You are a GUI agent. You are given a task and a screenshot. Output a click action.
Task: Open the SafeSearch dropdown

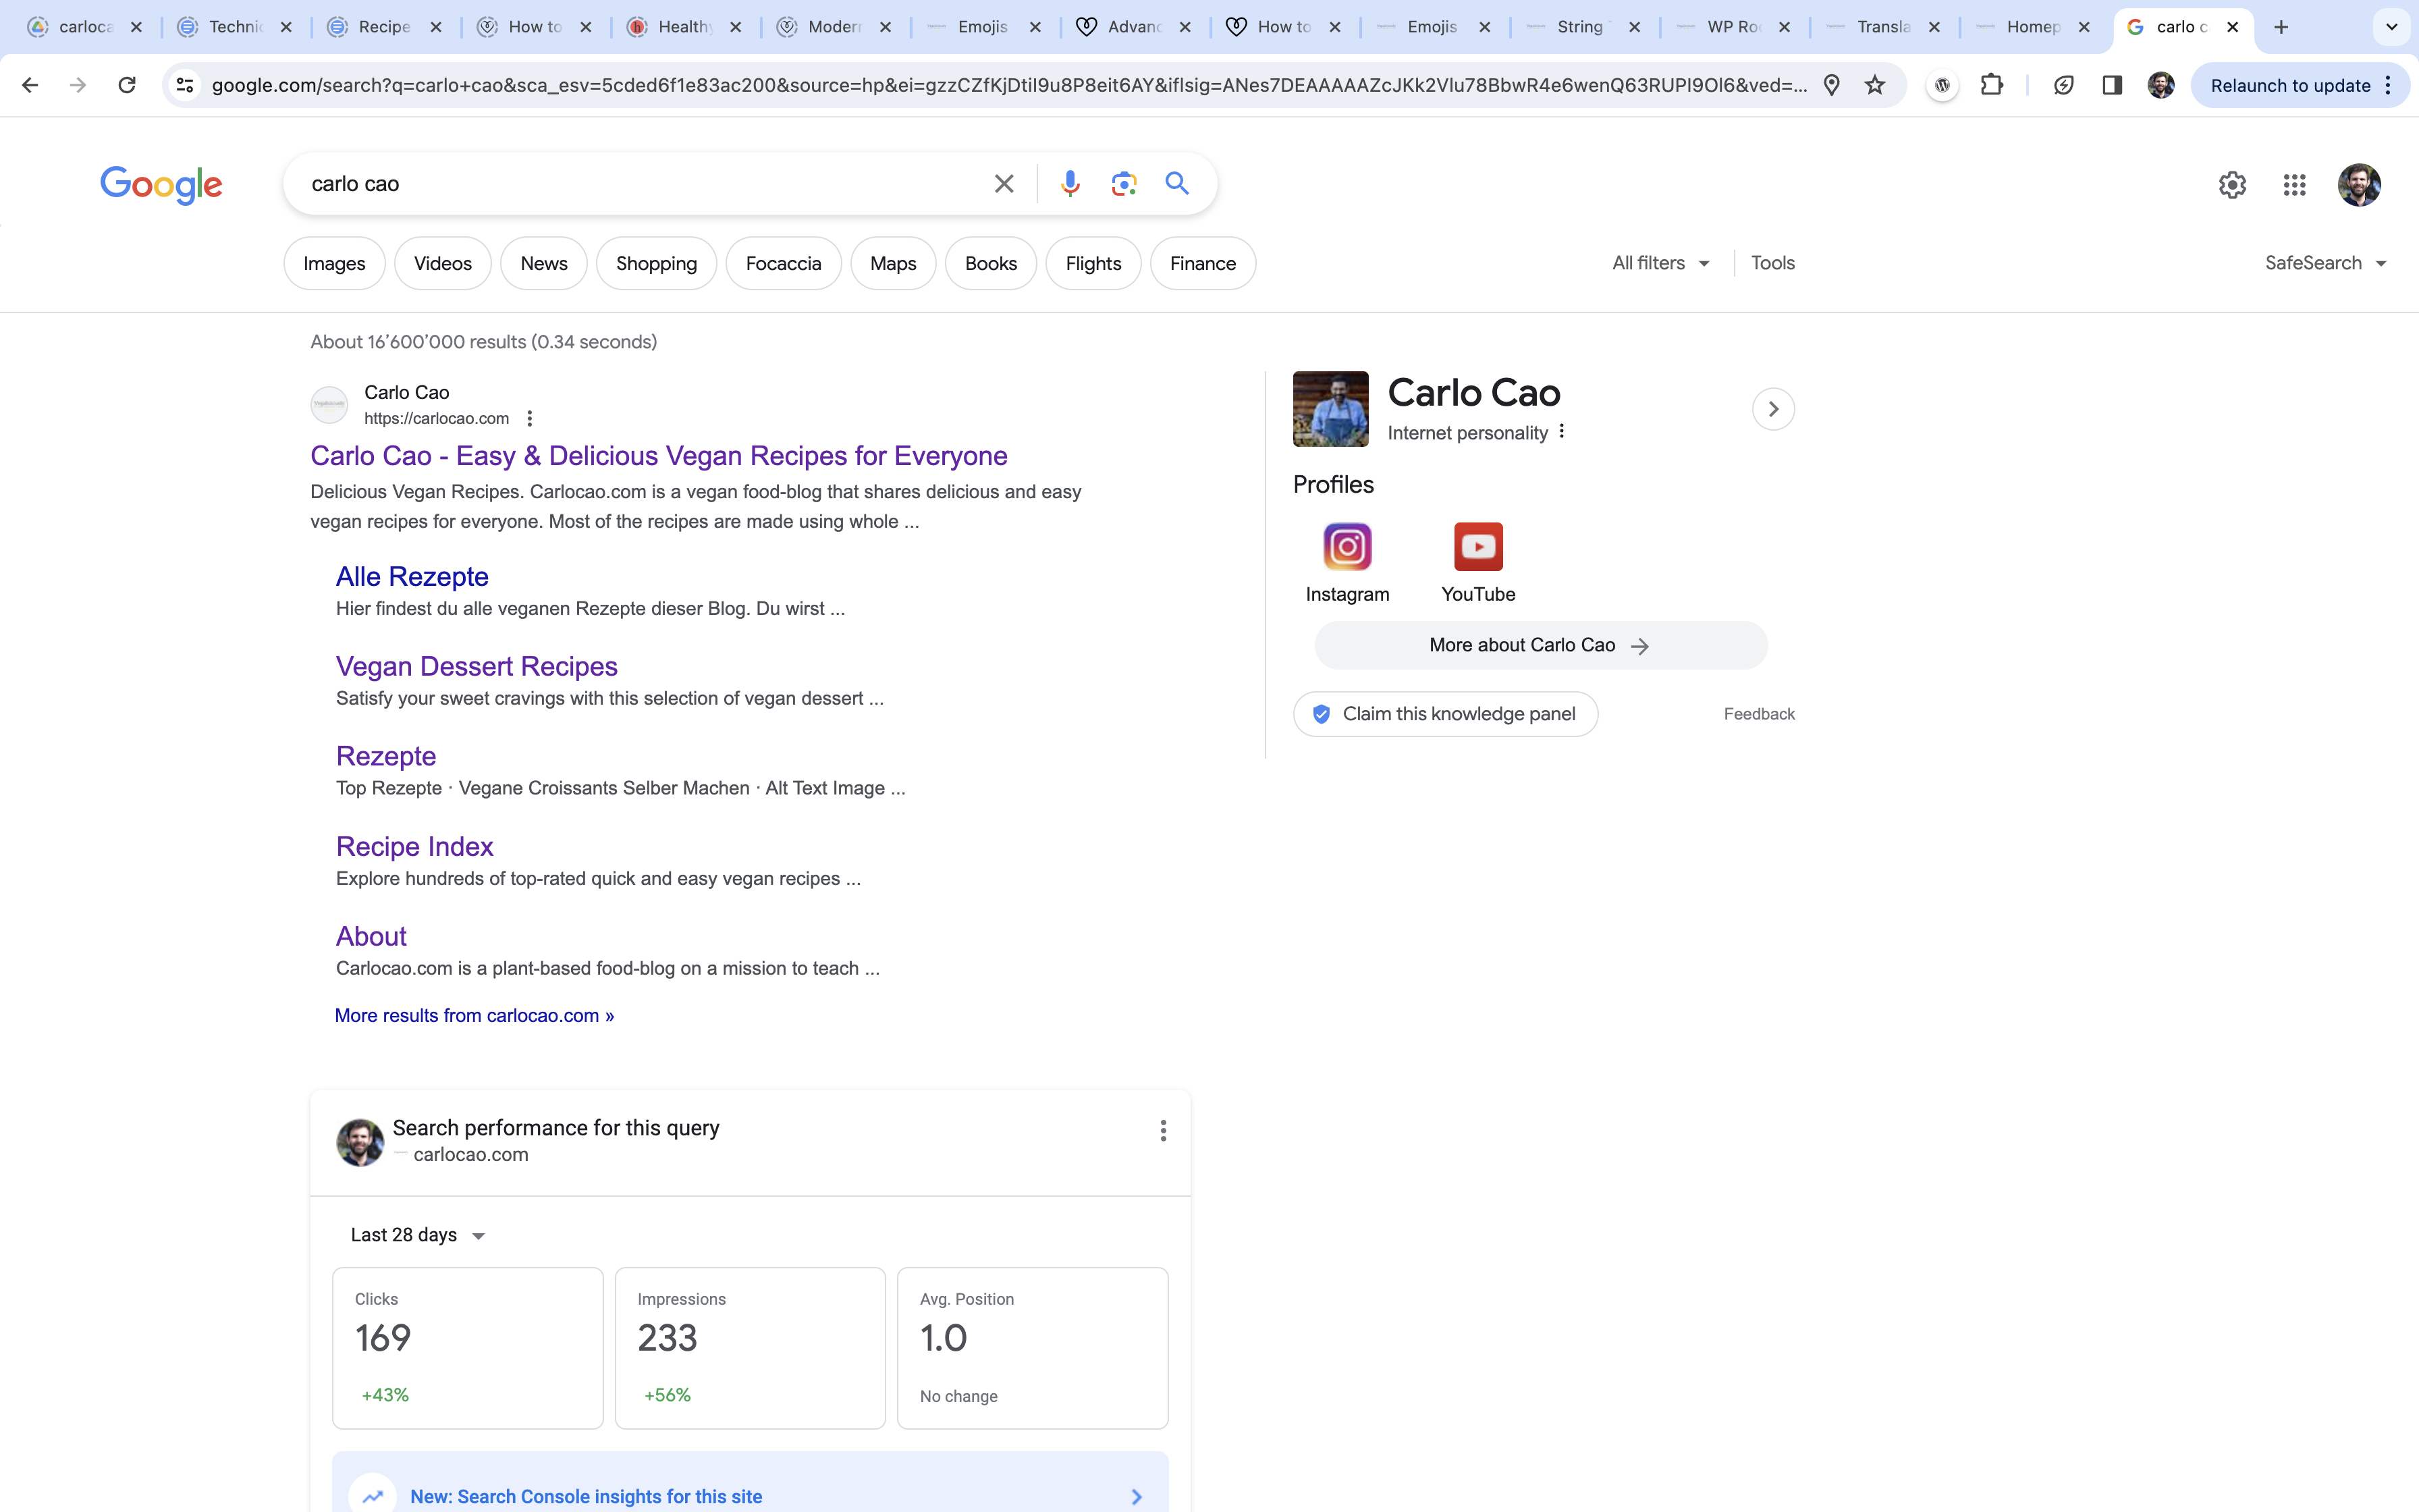pos(2326,263)
